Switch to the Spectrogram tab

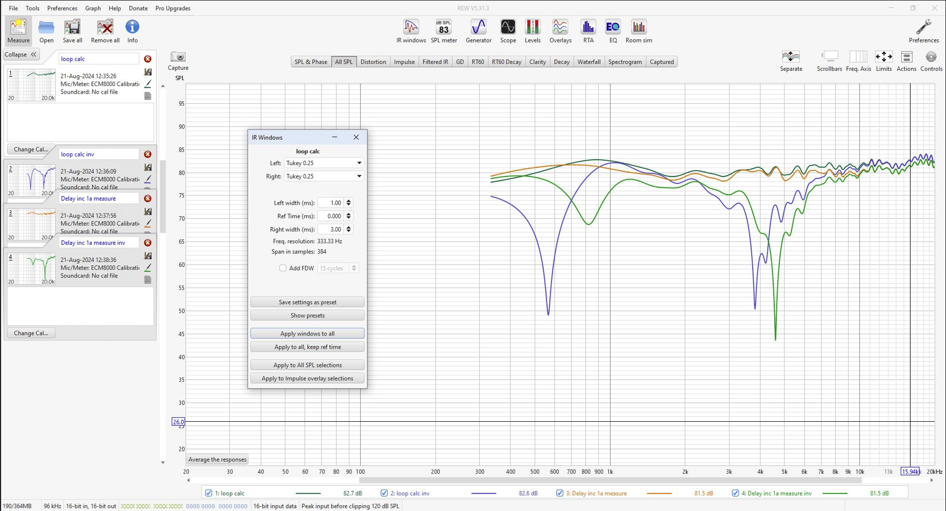pos(625,62)
